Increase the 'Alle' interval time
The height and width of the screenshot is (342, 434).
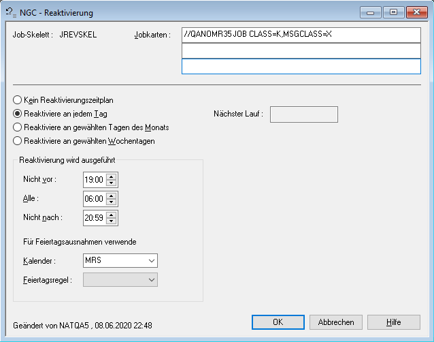pyautogui.click(x=112, y=196)
